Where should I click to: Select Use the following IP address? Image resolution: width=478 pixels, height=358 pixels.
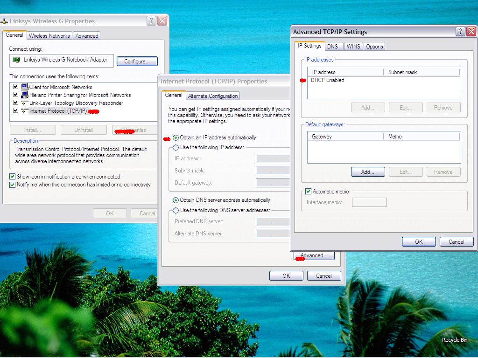(176, 148)
